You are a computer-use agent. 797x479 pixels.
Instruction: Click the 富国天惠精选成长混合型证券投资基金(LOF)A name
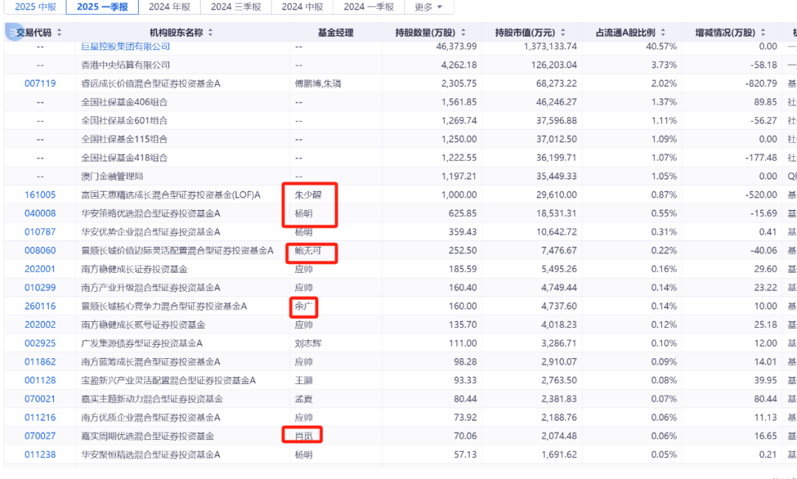pos(170,195)
